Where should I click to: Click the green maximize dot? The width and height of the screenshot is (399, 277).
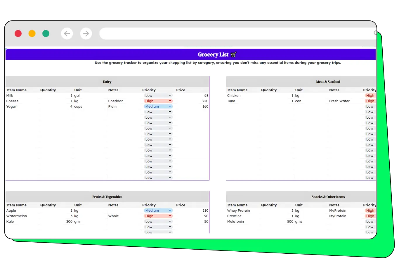pos(46,34)
